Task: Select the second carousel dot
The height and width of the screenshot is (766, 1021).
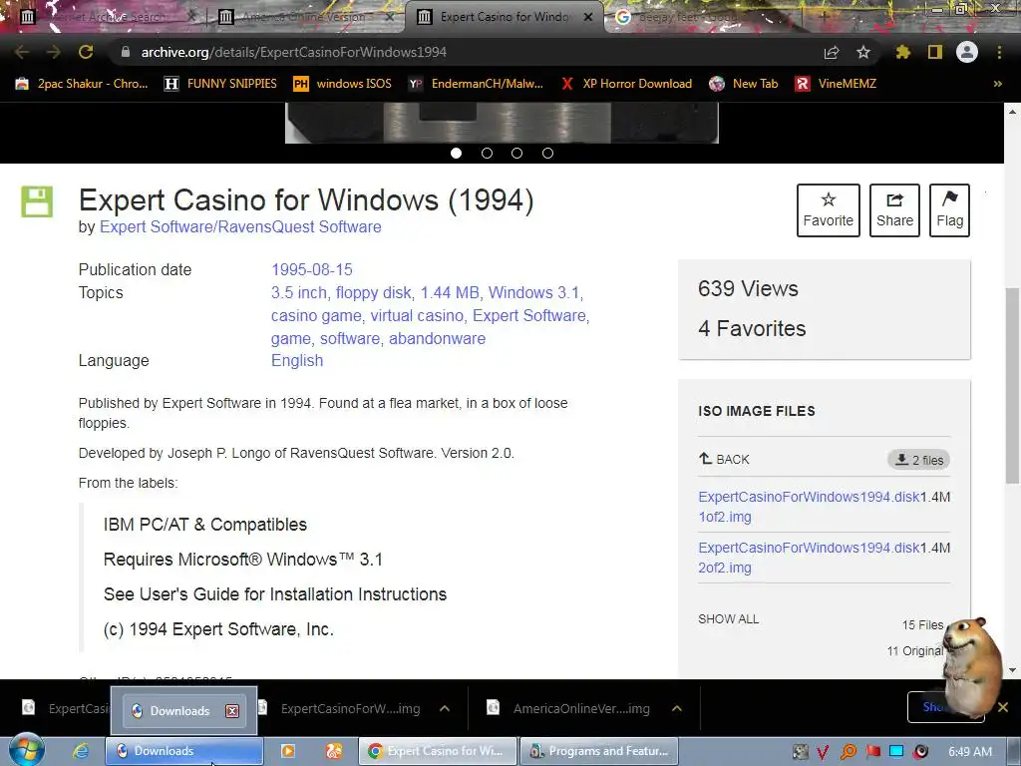Action: coord(487,153)
